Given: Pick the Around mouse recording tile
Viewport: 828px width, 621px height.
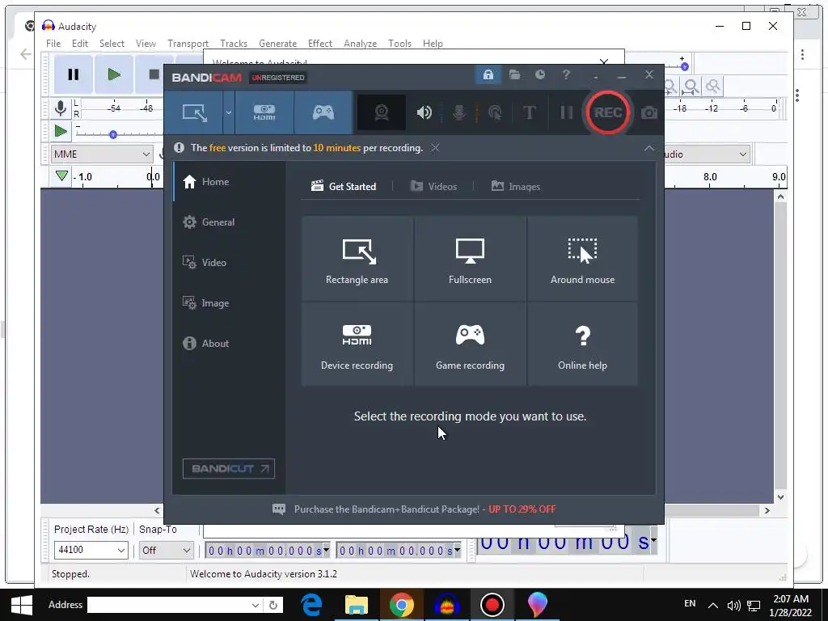Looking at the screenshot, I should pyautogui.click(x=582, y=258).
